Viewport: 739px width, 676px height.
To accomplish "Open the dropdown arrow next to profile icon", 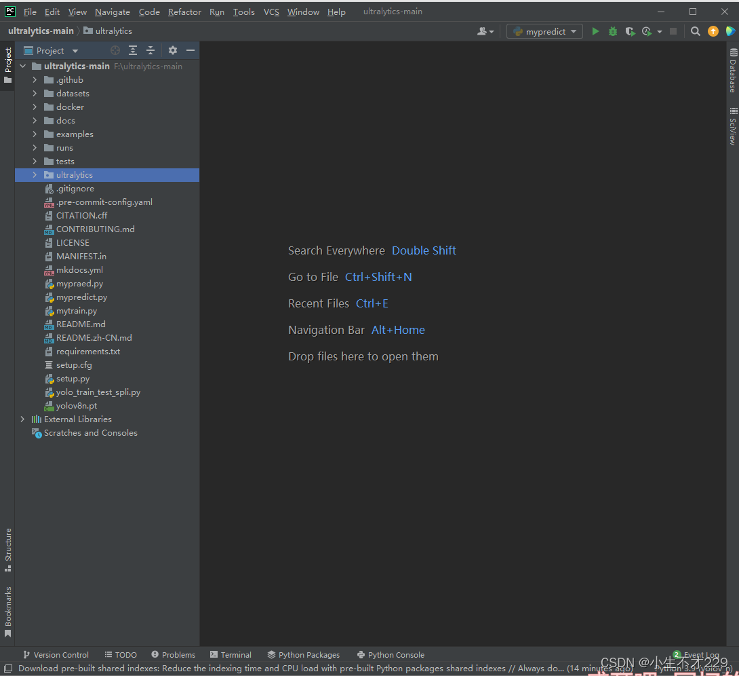I will click(660, 32).
